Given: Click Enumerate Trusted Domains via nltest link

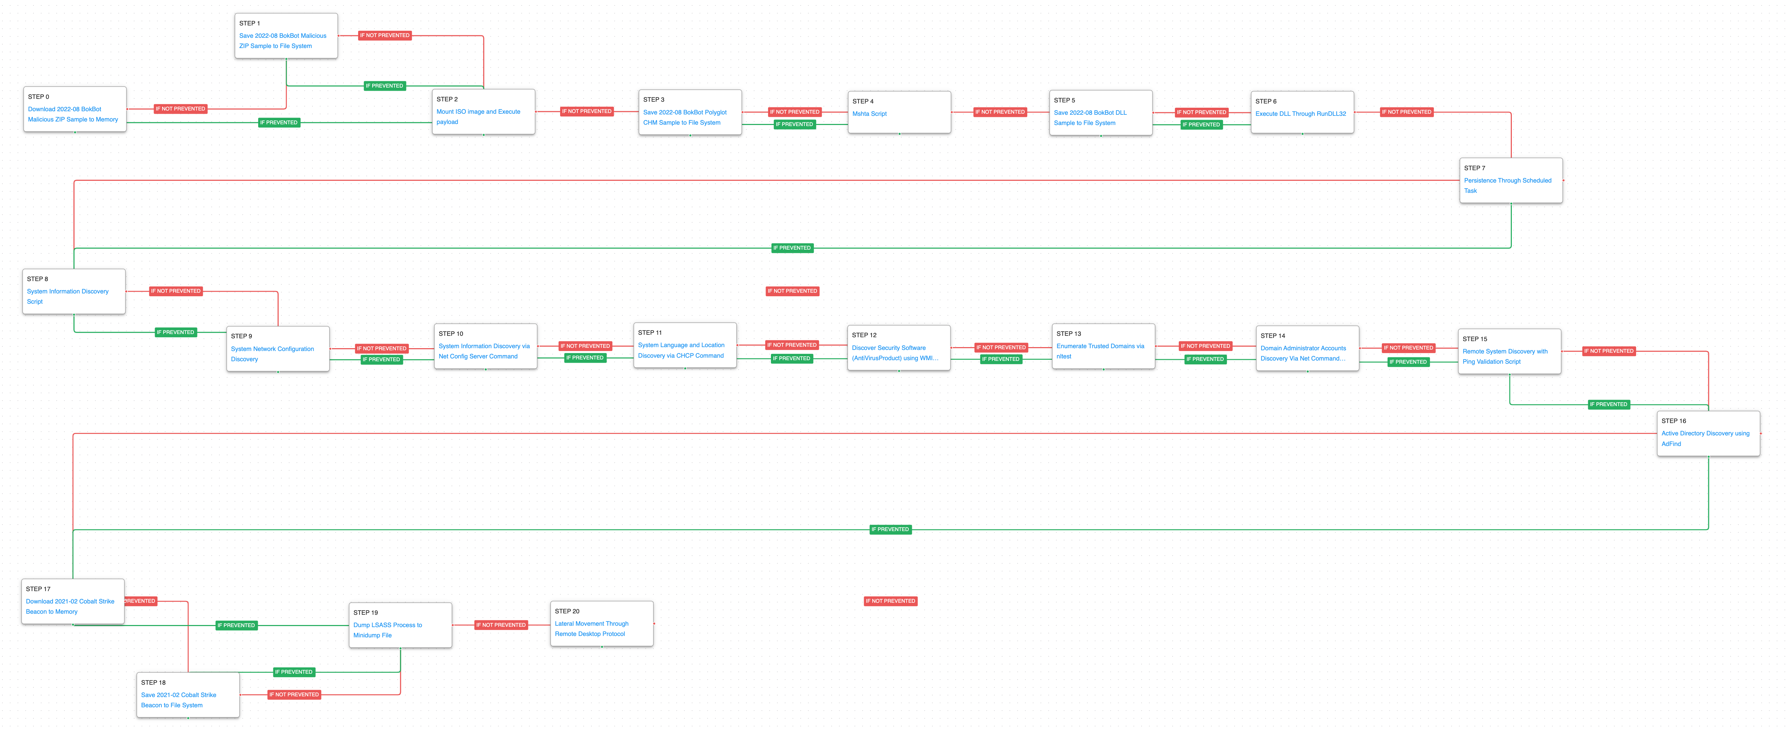Looking at the screenshot, I should [x=1099, y=346].
